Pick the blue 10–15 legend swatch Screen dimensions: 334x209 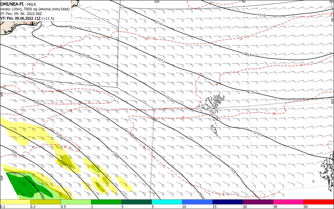coord(197,202)
